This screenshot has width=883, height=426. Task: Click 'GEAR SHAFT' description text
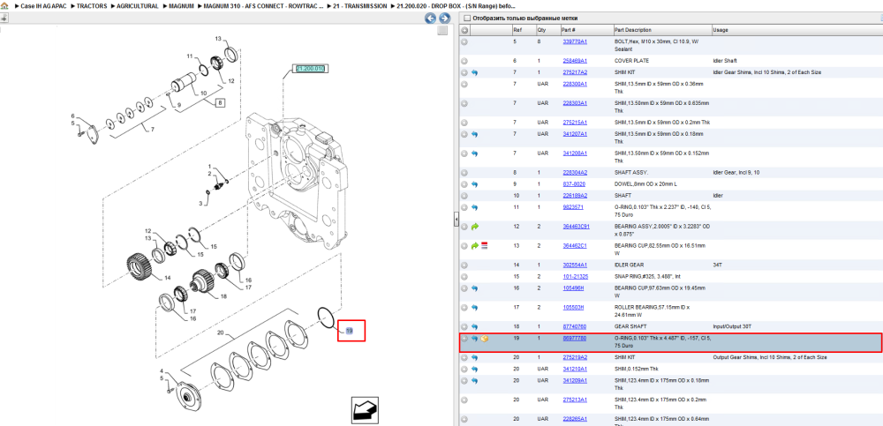(x=629, y=326)
